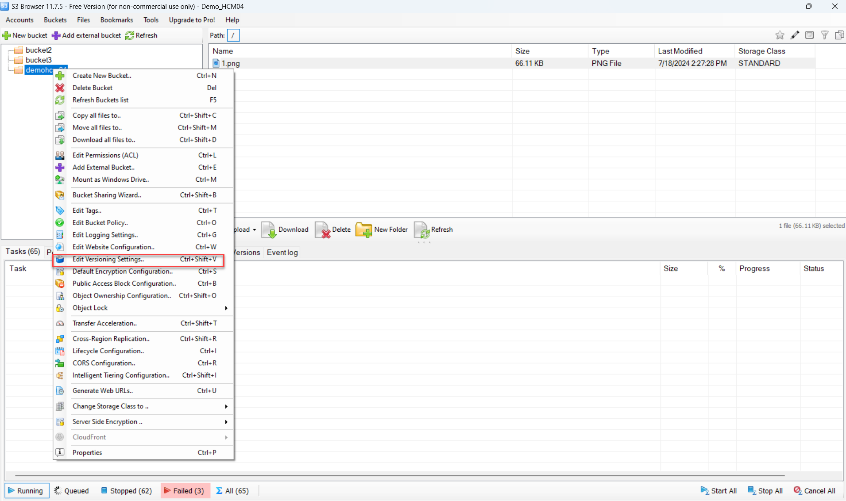Open the Bookmarks menu
Screen dimensions: 846x501
pos(116,20)
